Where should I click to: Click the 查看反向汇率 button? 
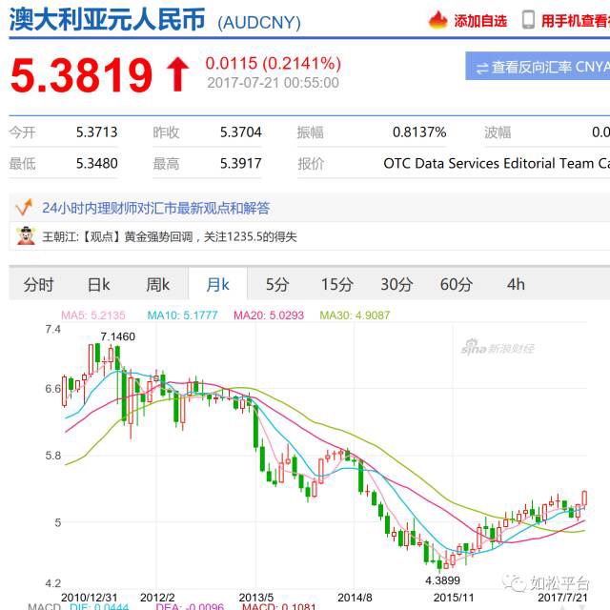tap(538, 66)
